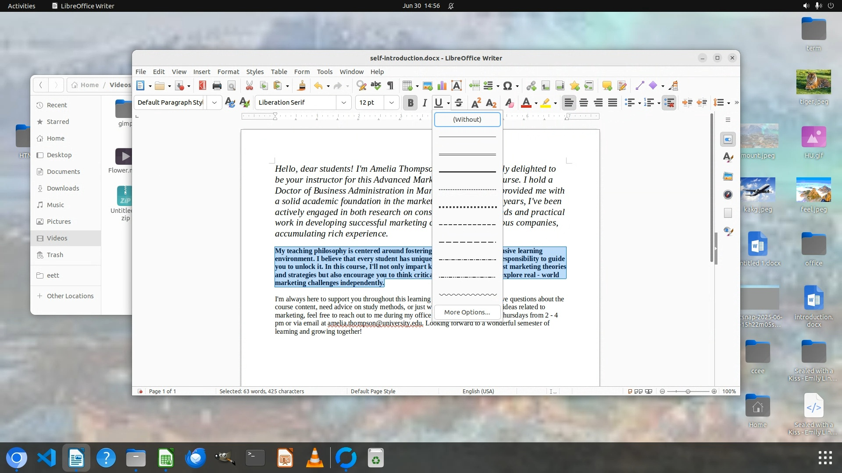Click the Export as PDF icon
The height and width of the screenshot is (473, 842).
[202, 86]
